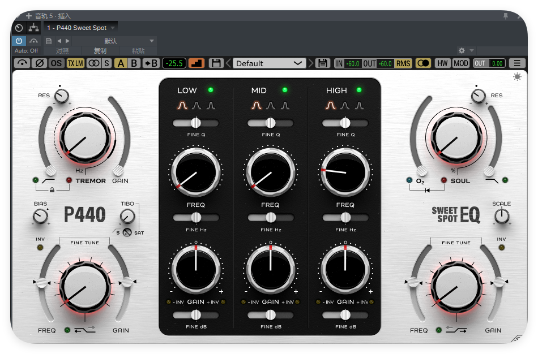Image resolution: width=538 pixels, height=354 pixels.
Task: Toggle the sun brightness theme icon
Action: (x=517, y=76)
